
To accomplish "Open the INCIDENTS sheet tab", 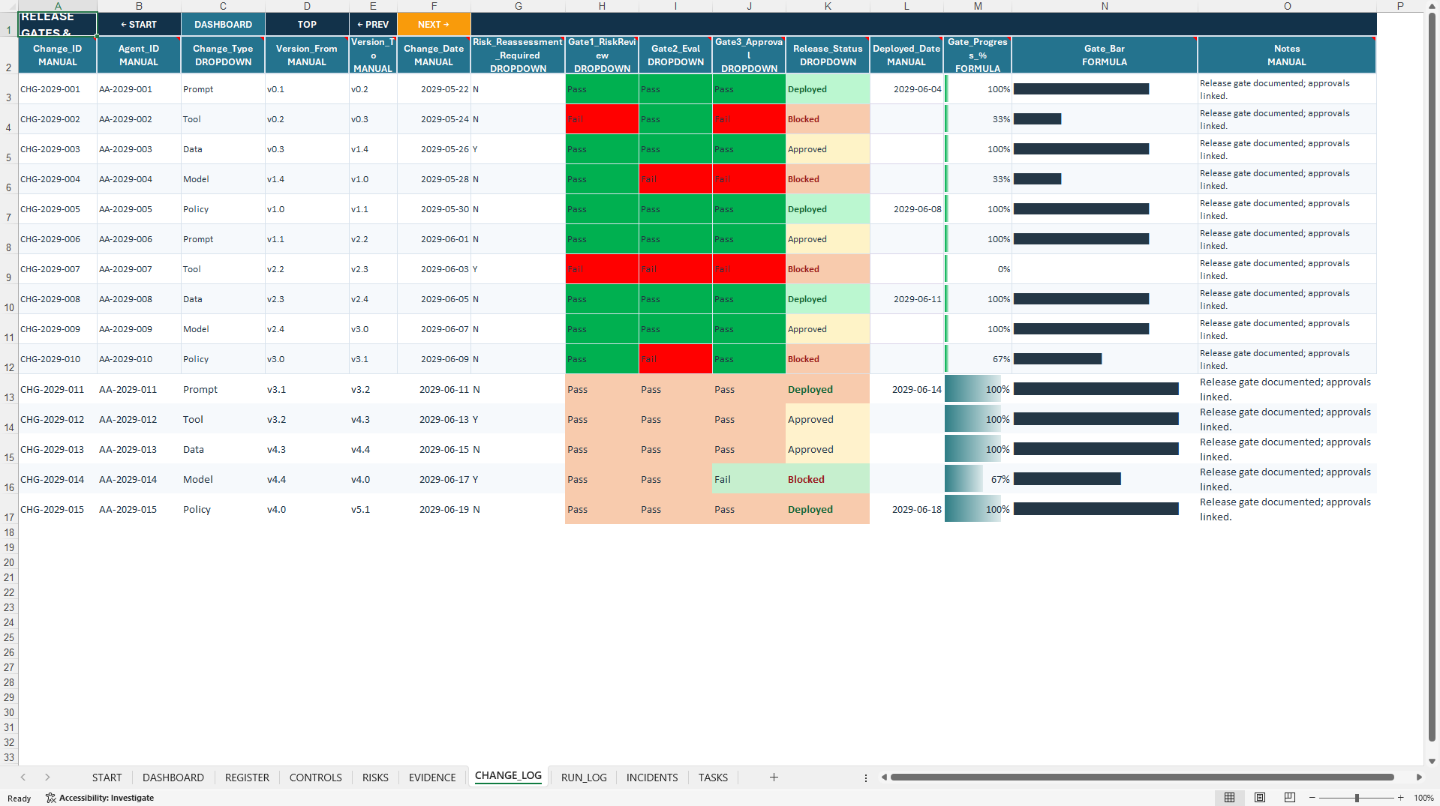I will (652, 778).
